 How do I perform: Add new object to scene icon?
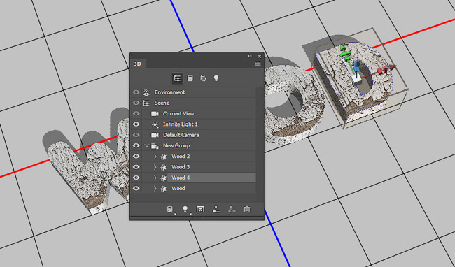[170, 209]
